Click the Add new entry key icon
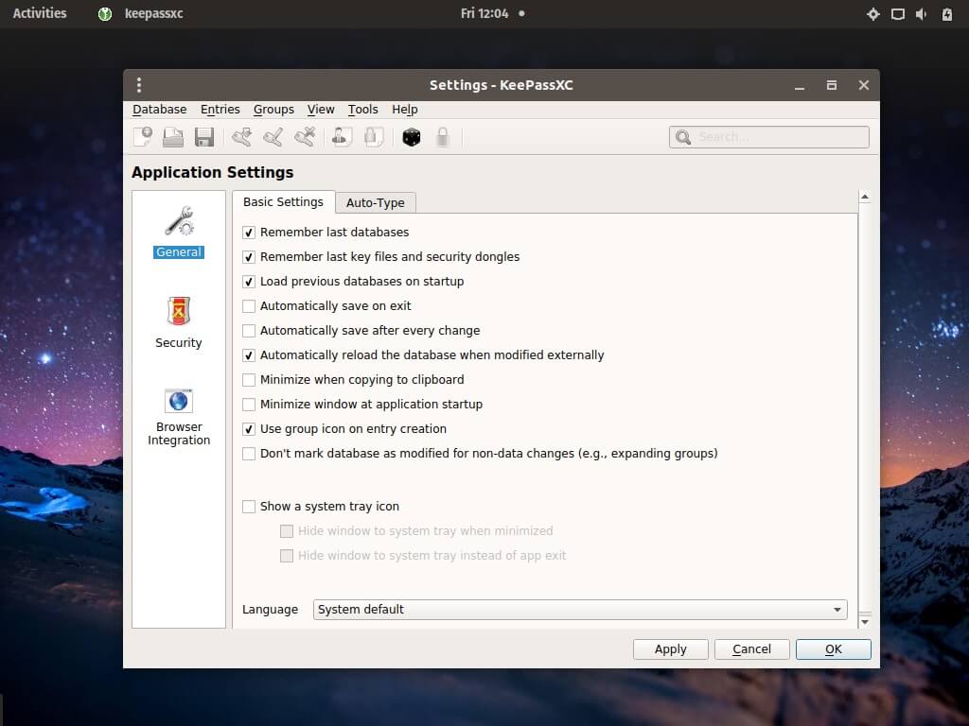 [241, 136]
